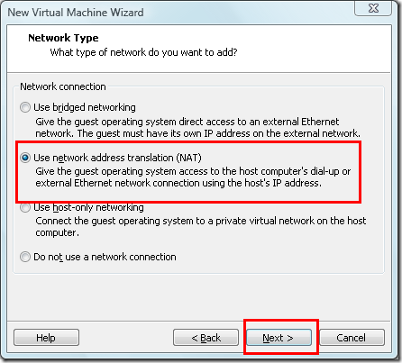
Task: Choose the host-only networking radio circle
Action: pyautogui.click(x=25, y=207)
